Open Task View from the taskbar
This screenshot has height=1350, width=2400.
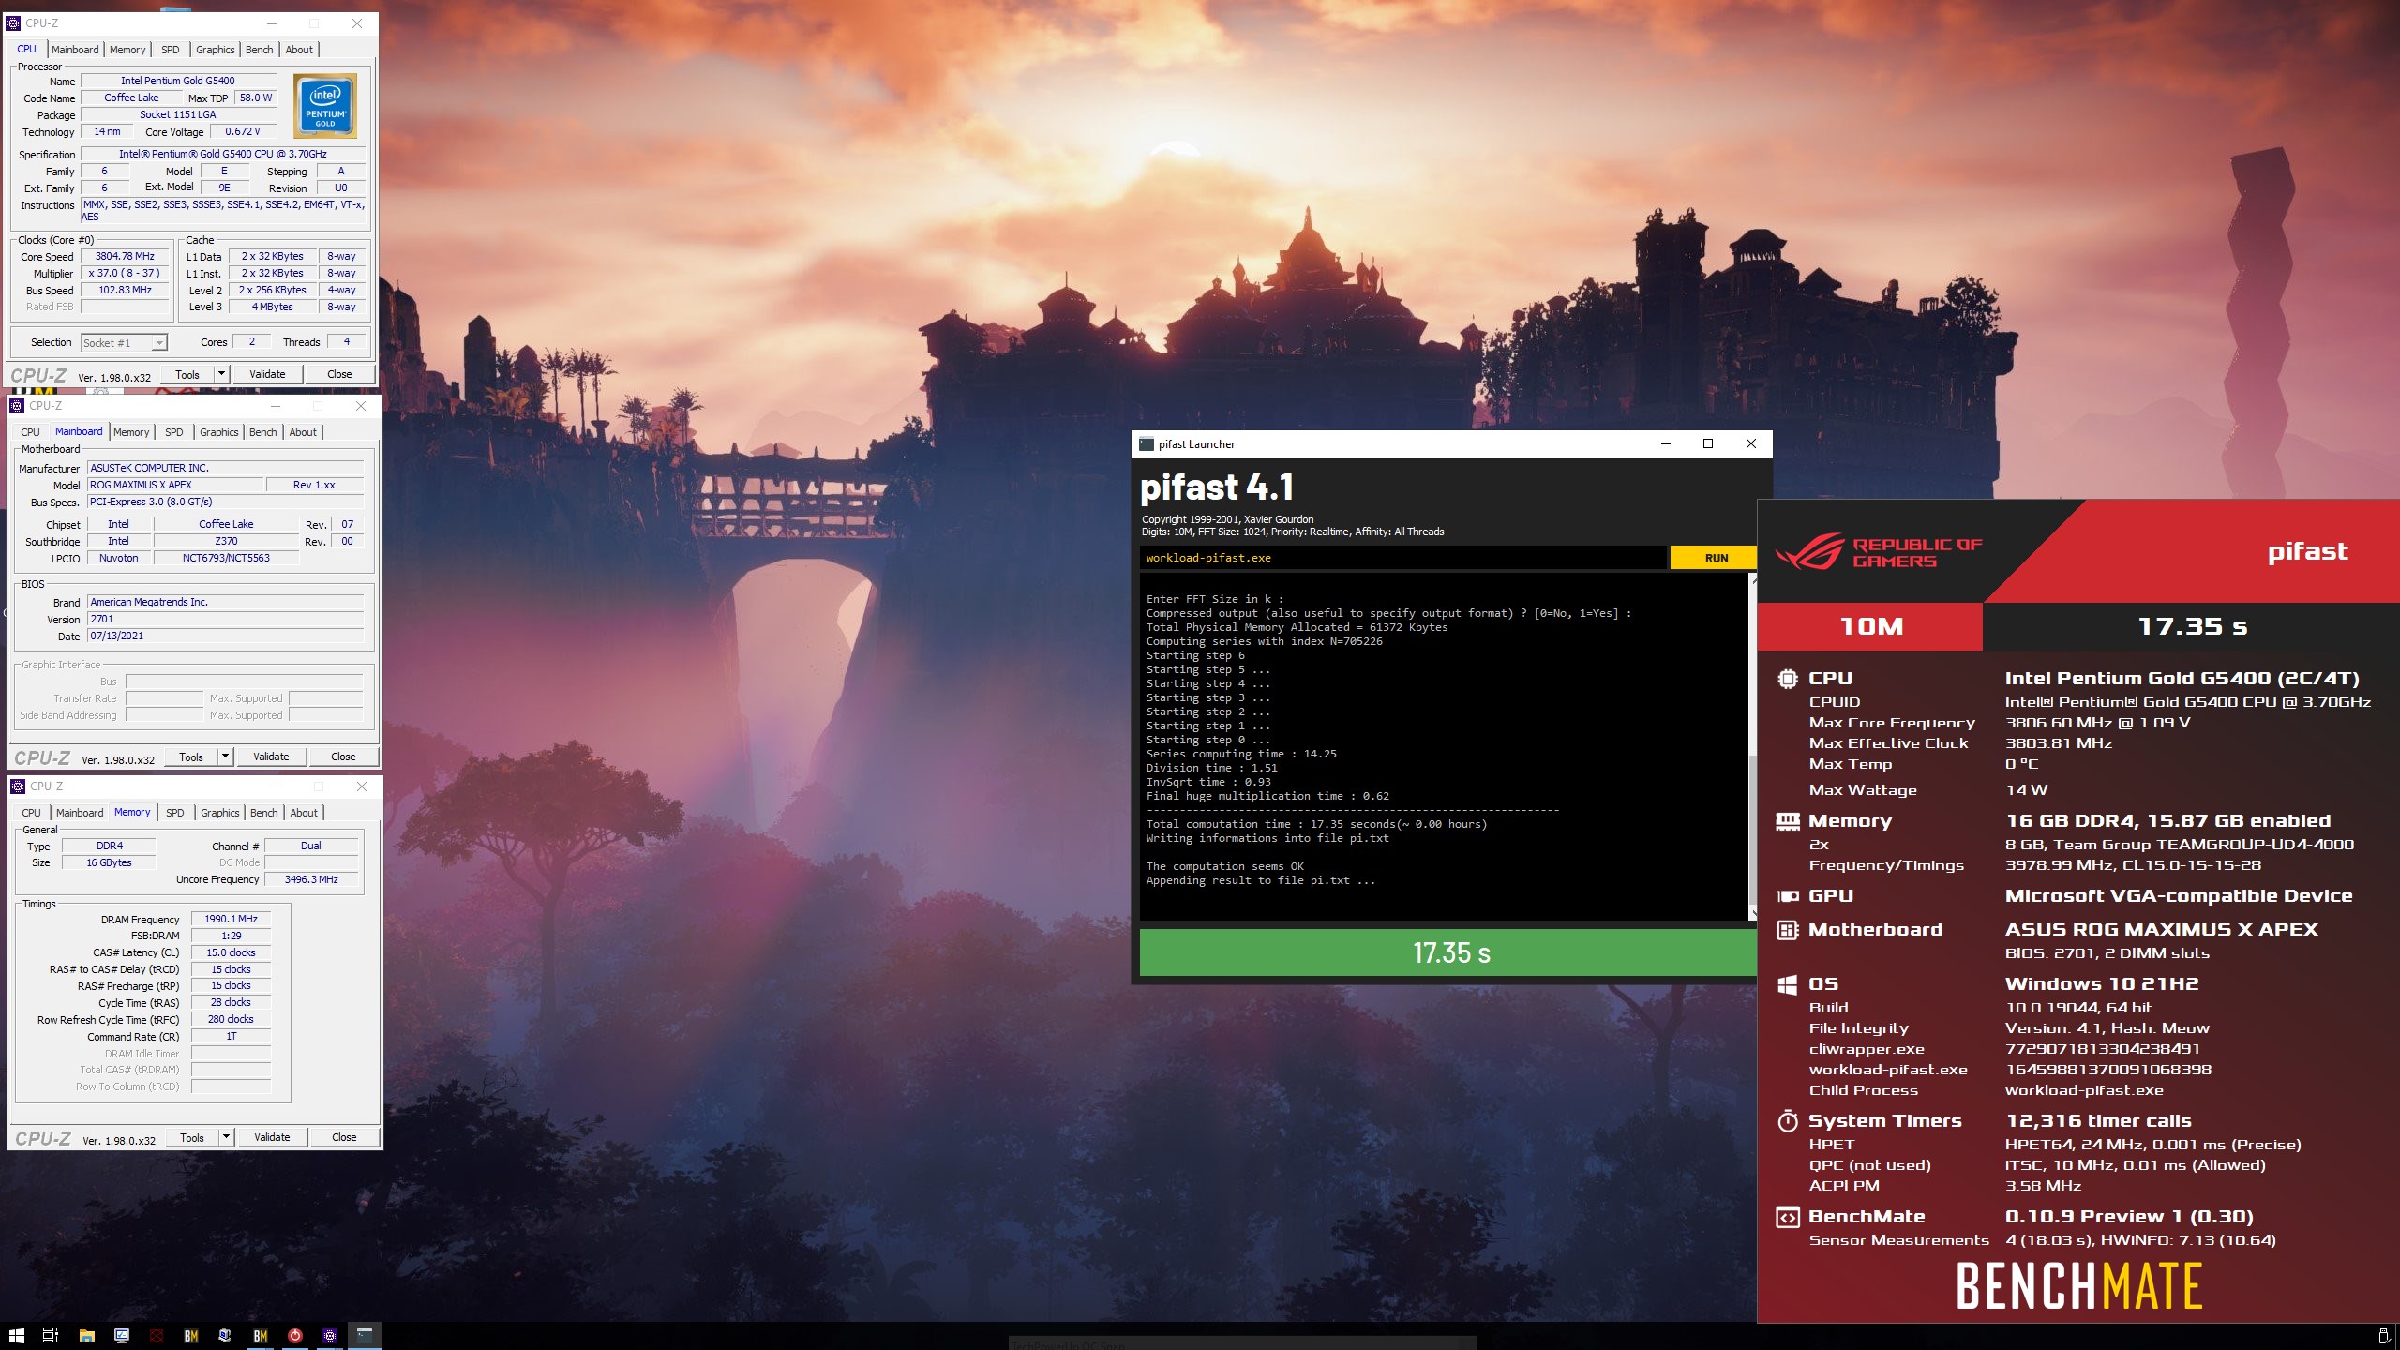point(51,1336)
